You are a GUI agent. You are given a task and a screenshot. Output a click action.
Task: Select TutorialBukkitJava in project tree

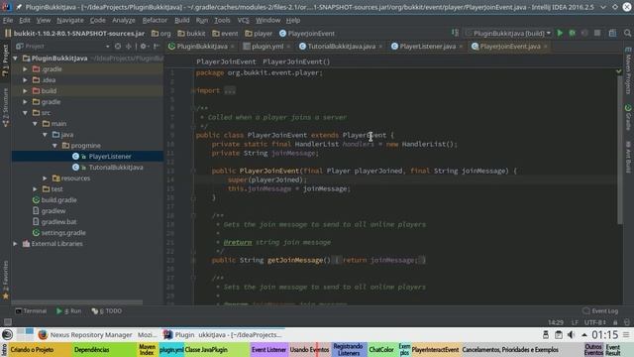click(x=116, y=168)
